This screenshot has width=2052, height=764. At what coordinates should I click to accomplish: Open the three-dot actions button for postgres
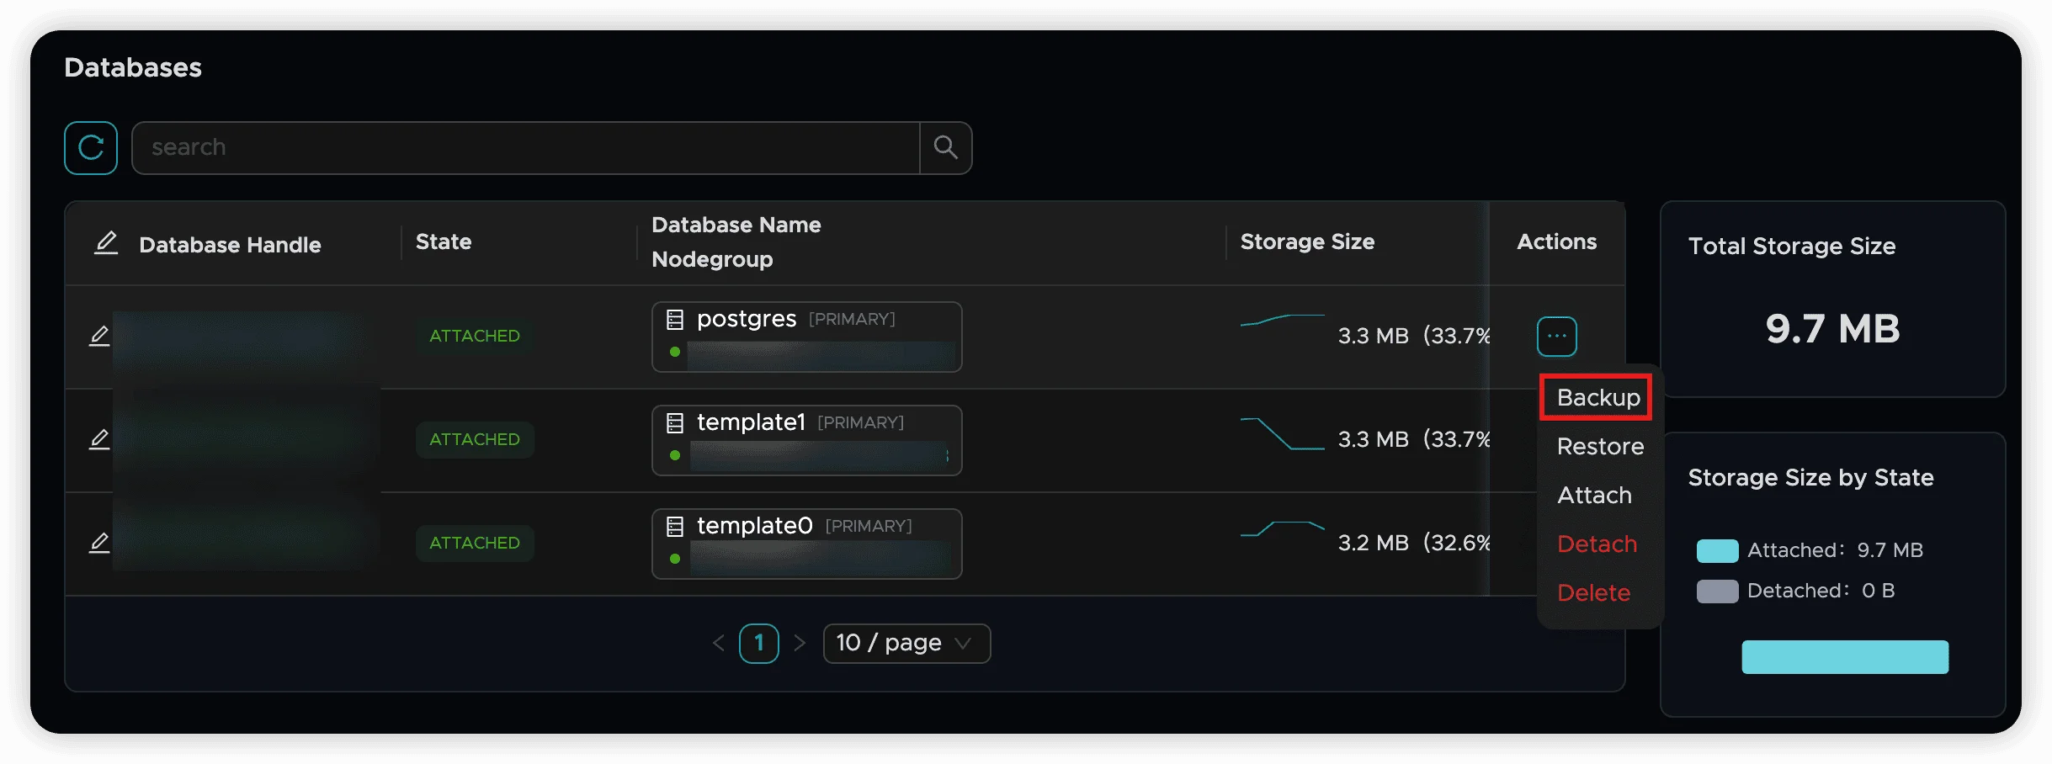point(1556,337)
